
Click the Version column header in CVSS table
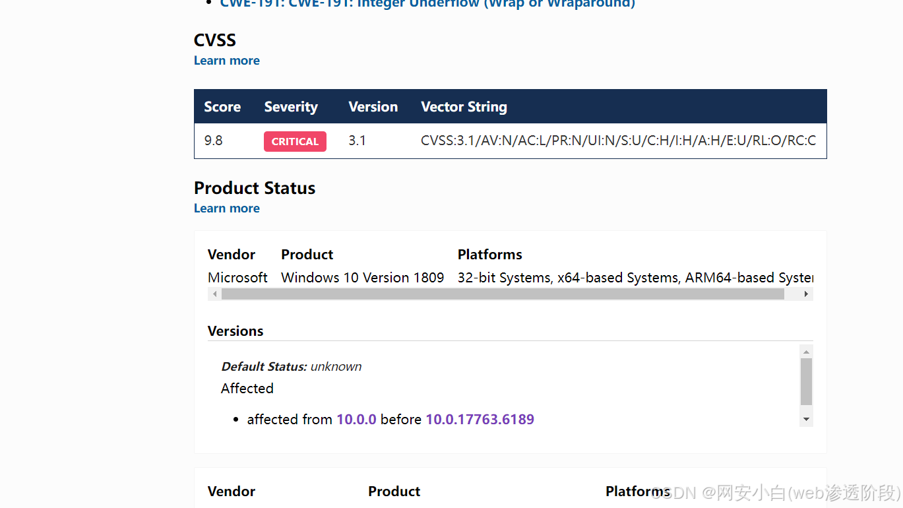tap(373, 107)
